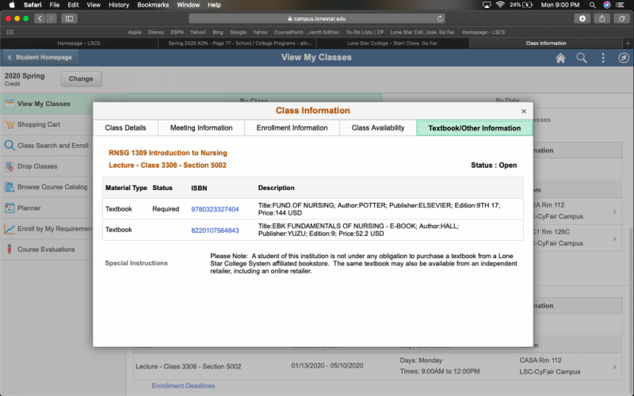Open Spotlight search in menu bar

point(592,5)
